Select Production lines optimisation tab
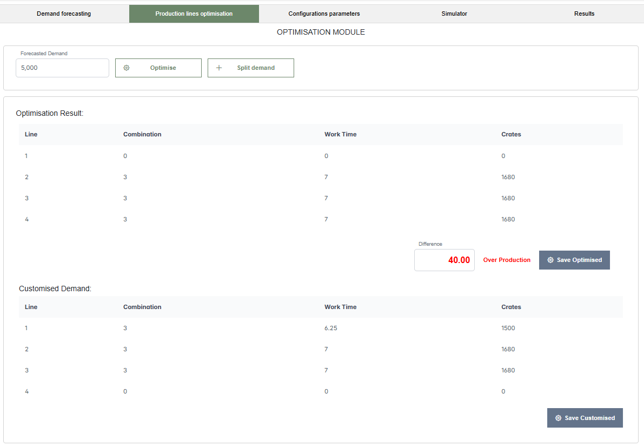 [x=194, y=14]
